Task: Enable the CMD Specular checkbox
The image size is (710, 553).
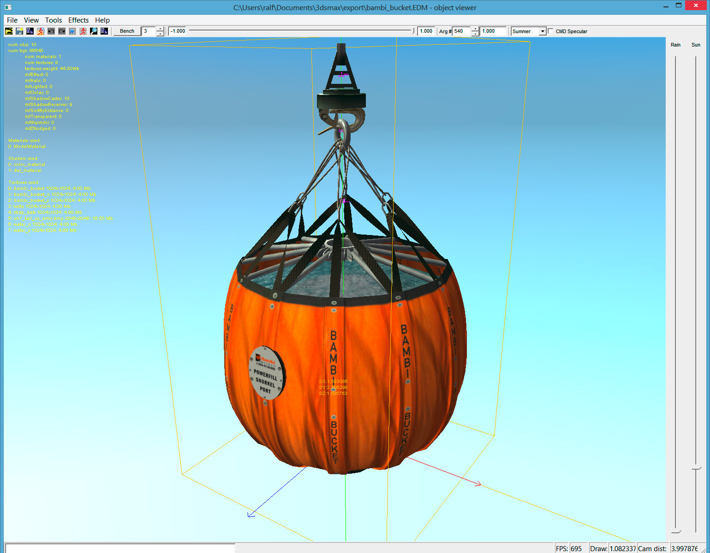Action: click(x=550, y=31)
